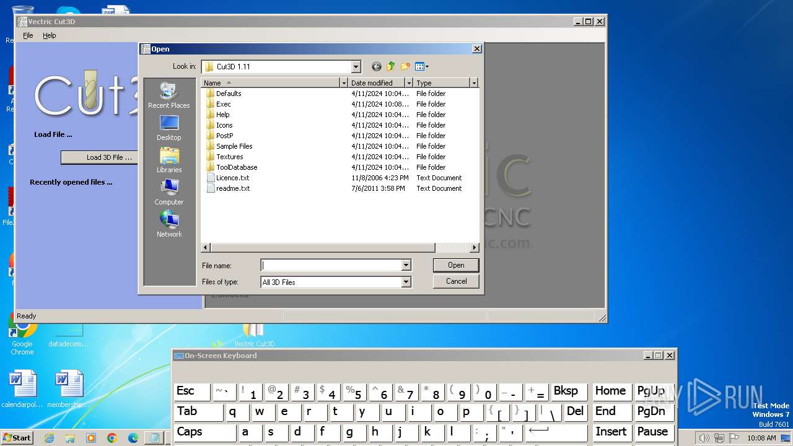Create a new folder in dialog

click(x=405, y=66)
